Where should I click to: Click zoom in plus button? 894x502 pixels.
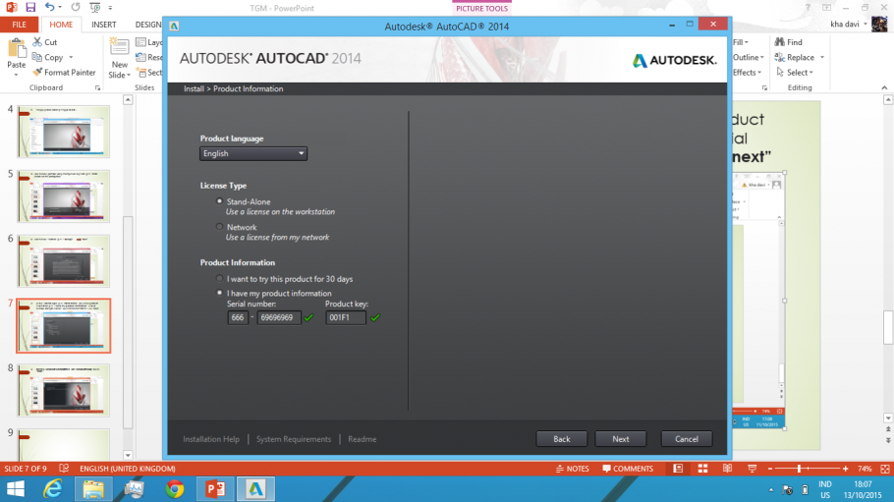tap(845, 469)
